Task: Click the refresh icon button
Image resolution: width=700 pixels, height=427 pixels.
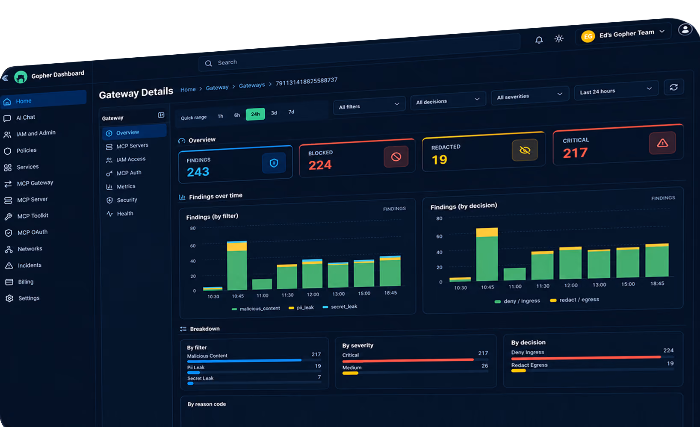Action: coord(673,87)
